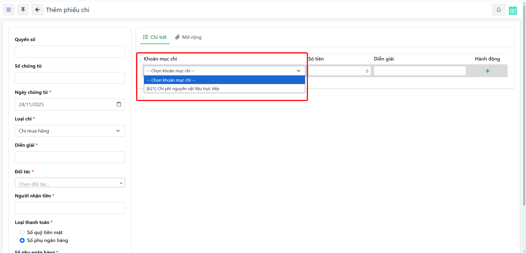Open the Đối tác partner dropdown
526x253 pixels.
(x=70, y=183)
